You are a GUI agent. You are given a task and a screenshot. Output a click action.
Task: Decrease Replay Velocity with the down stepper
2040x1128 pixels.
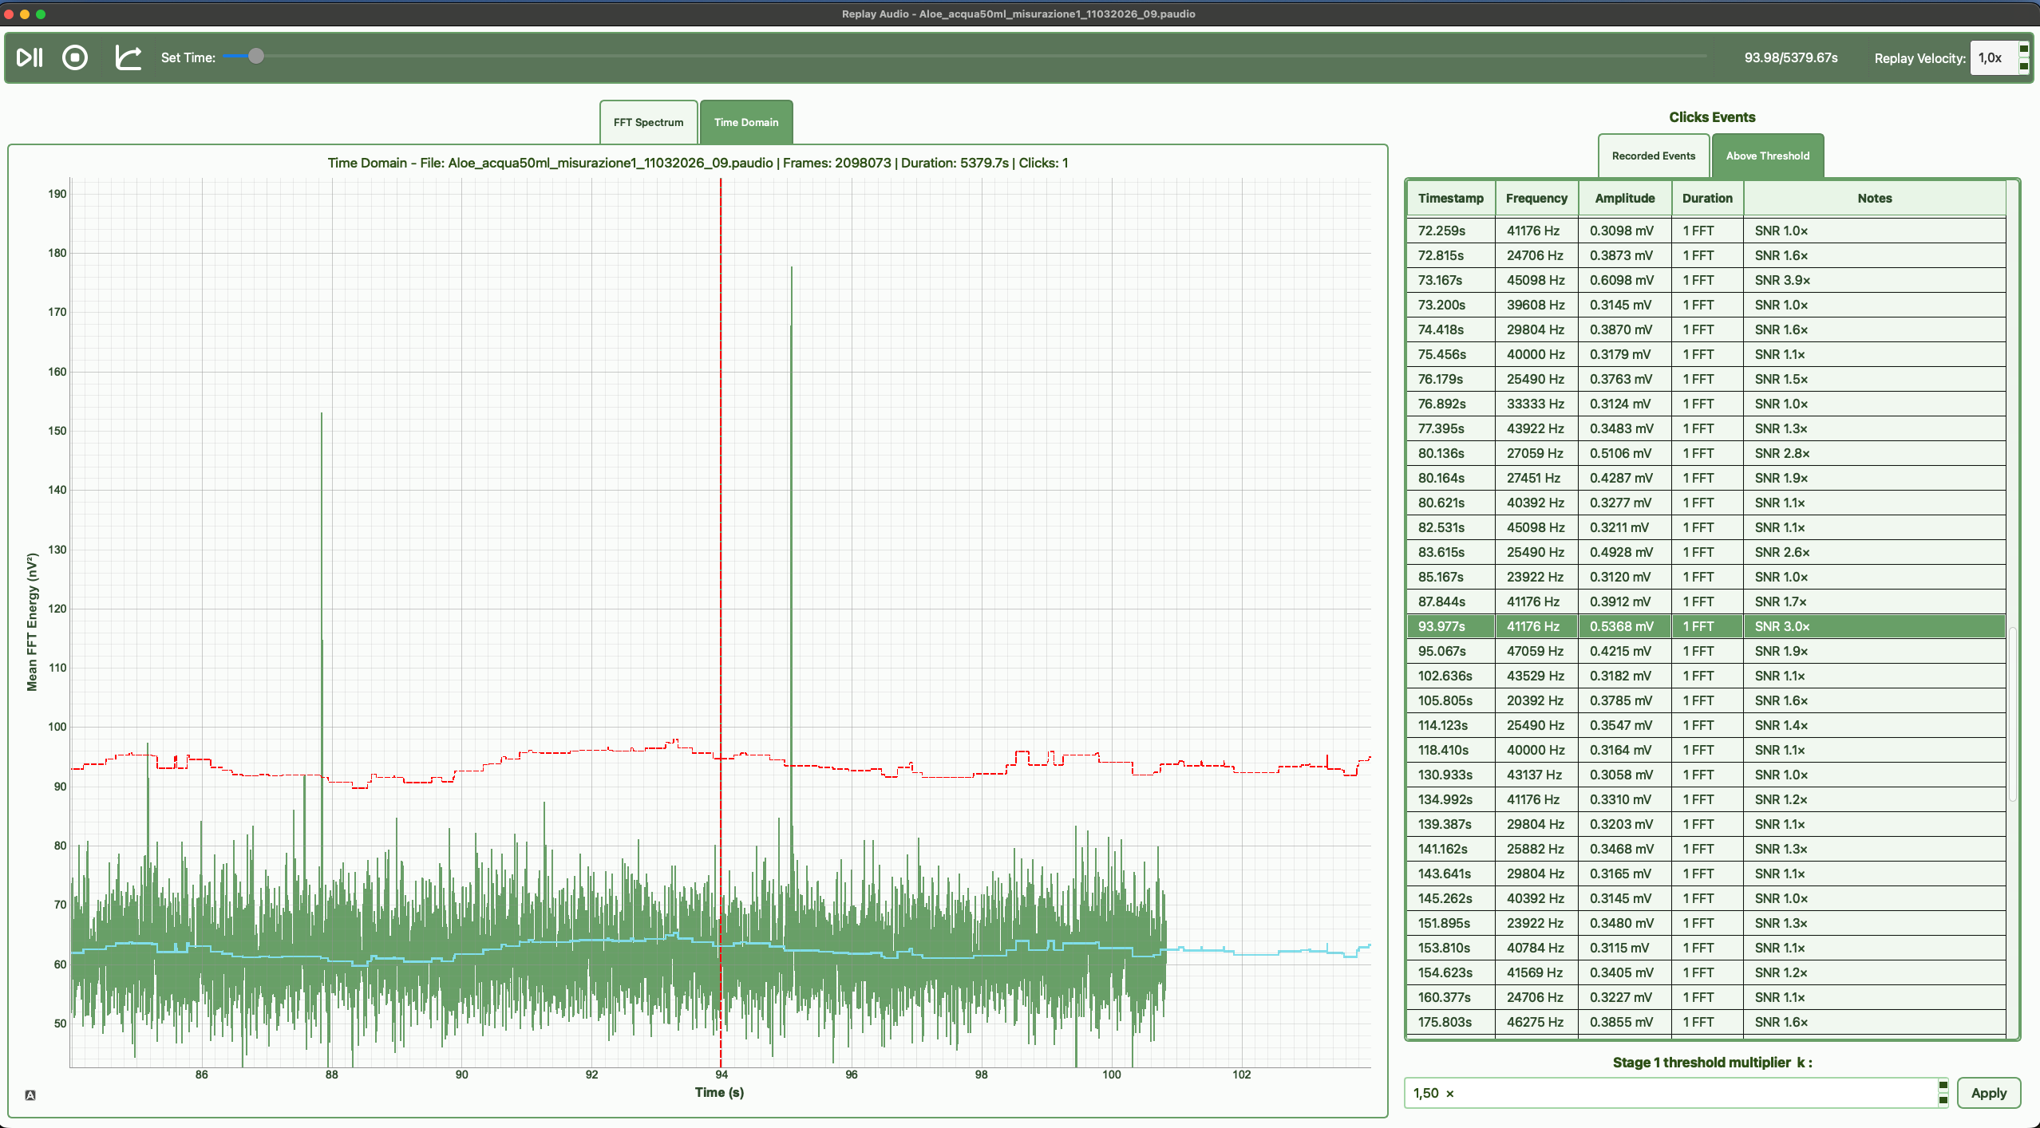(2023, 65)
